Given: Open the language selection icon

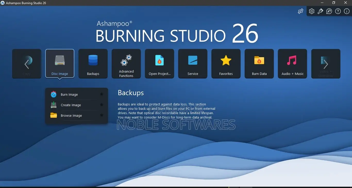Looking at the screenshot, I should [x=329, y=11].
